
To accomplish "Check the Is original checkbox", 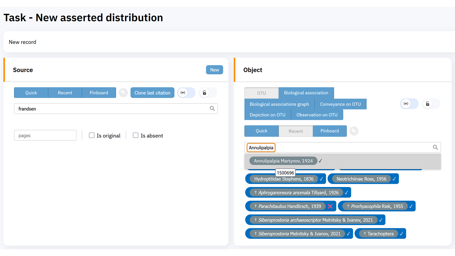I will 92,135.
